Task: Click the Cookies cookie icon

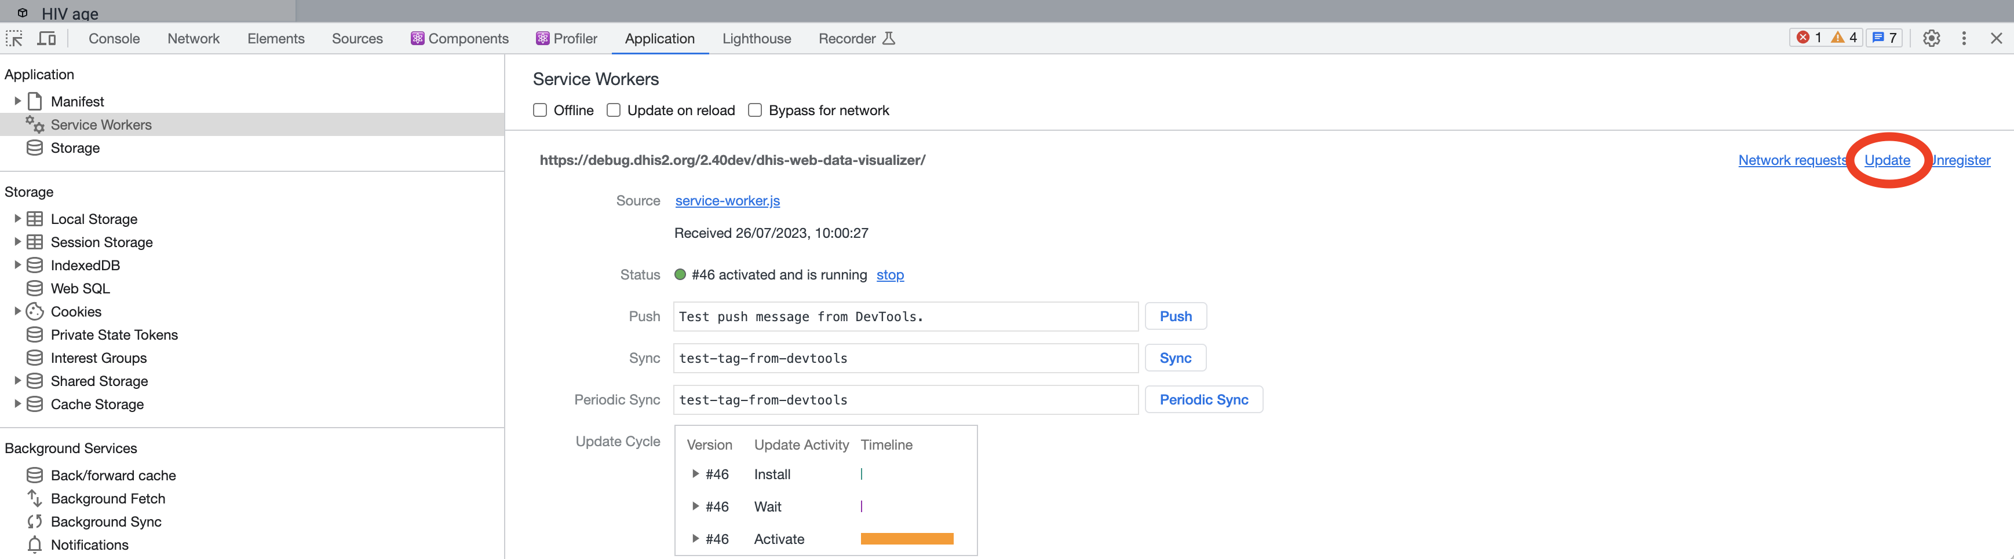Action: click(34, 311)
